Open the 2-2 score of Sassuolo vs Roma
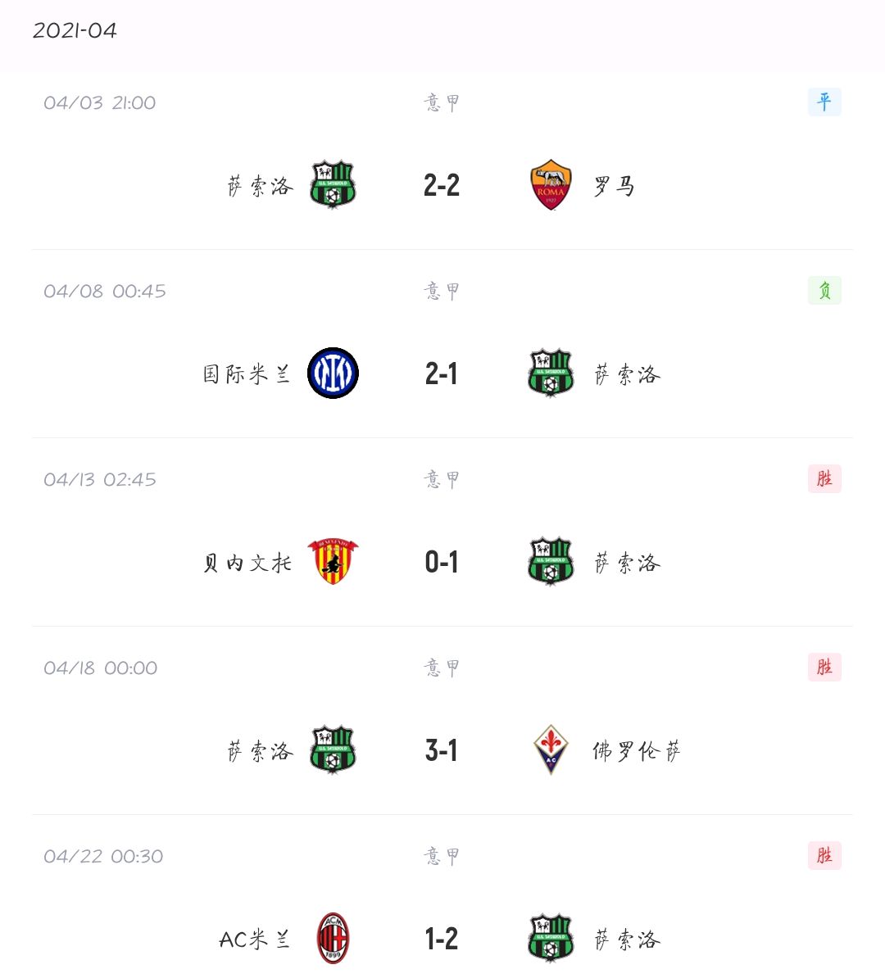 (x=442, y=186)
